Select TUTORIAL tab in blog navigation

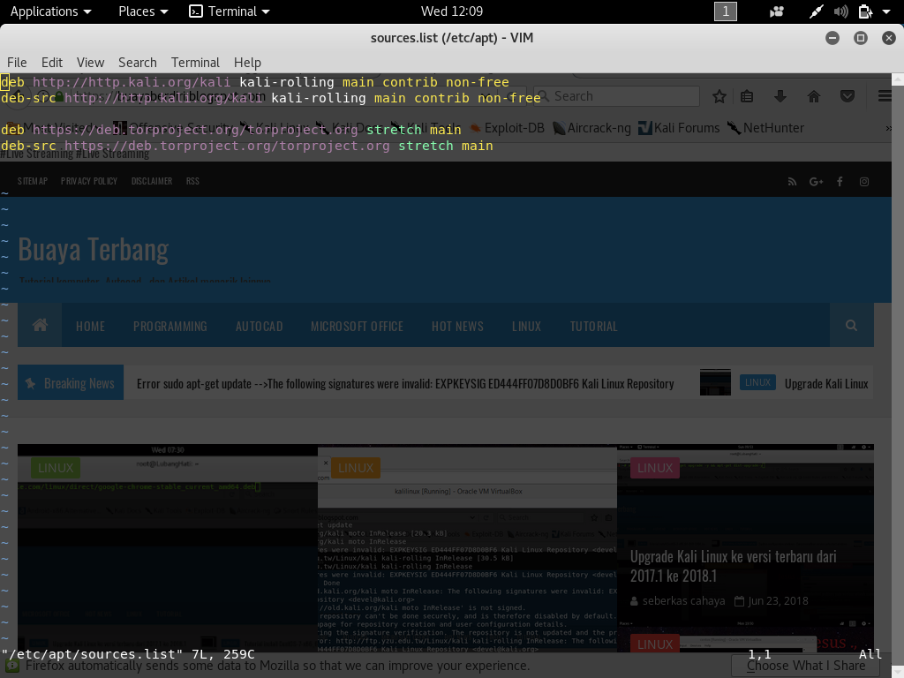click(594, 327)
